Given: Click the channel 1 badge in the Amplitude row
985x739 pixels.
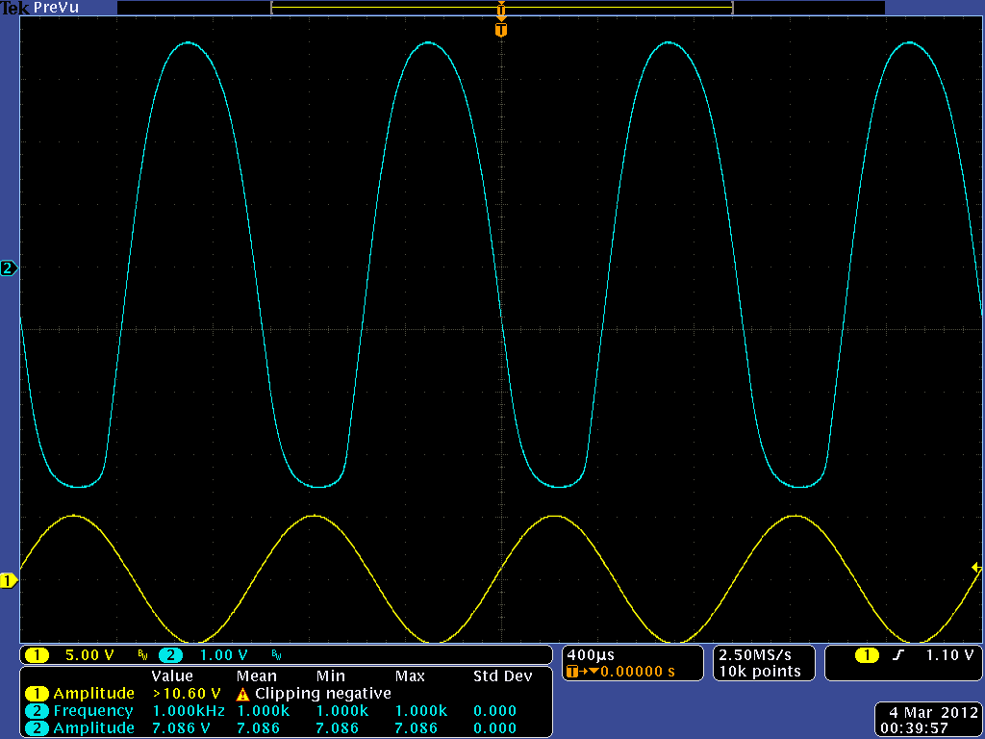Looking at the screenshot, I should coord(37,694).
